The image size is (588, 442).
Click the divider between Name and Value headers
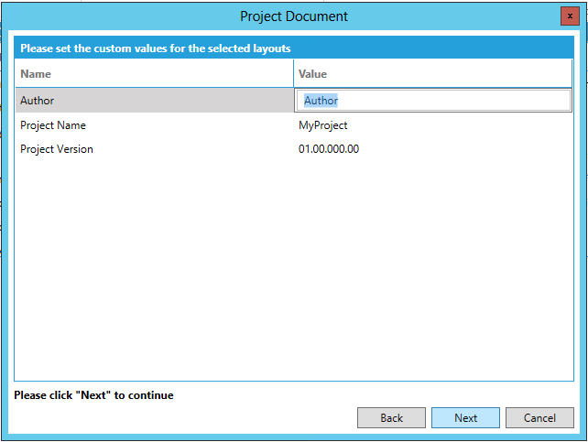click(293, 74)
